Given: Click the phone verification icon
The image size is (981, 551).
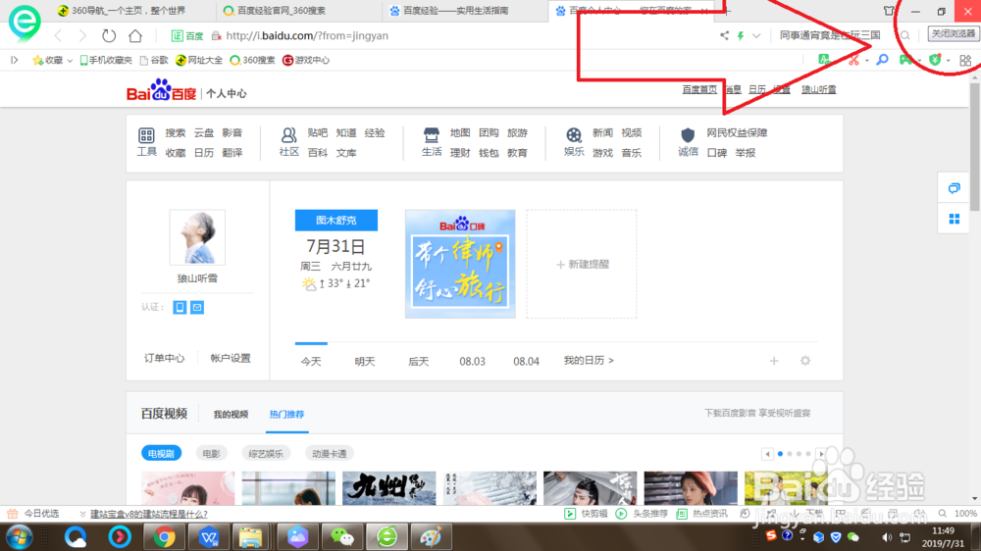Looking at the screenshot, I should [x=180, y=307].
